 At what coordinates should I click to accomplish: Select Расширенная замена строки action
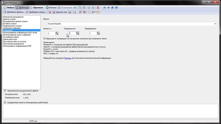pos(15,21)
